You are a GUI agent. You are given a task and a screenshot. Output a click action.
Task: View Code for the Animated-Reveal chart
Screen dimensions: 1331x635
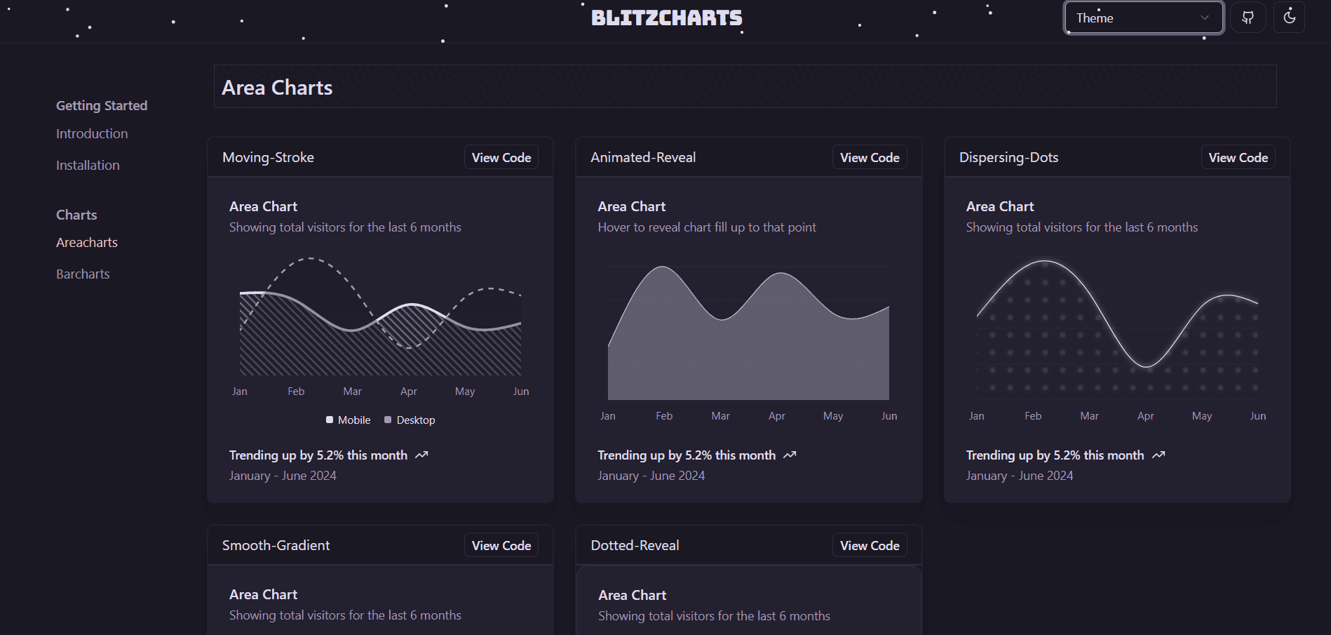tap(870, 156)
